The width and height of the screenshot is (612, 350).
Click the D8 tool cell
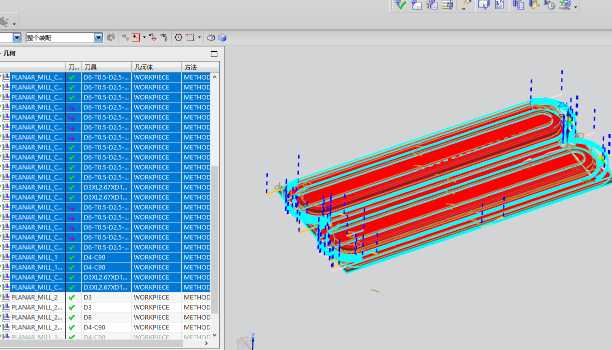pos(106,317)
